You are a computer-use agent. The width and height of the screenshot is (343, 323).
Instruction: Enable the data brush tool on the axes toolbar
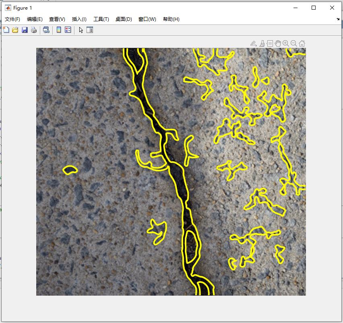[262, 43]
